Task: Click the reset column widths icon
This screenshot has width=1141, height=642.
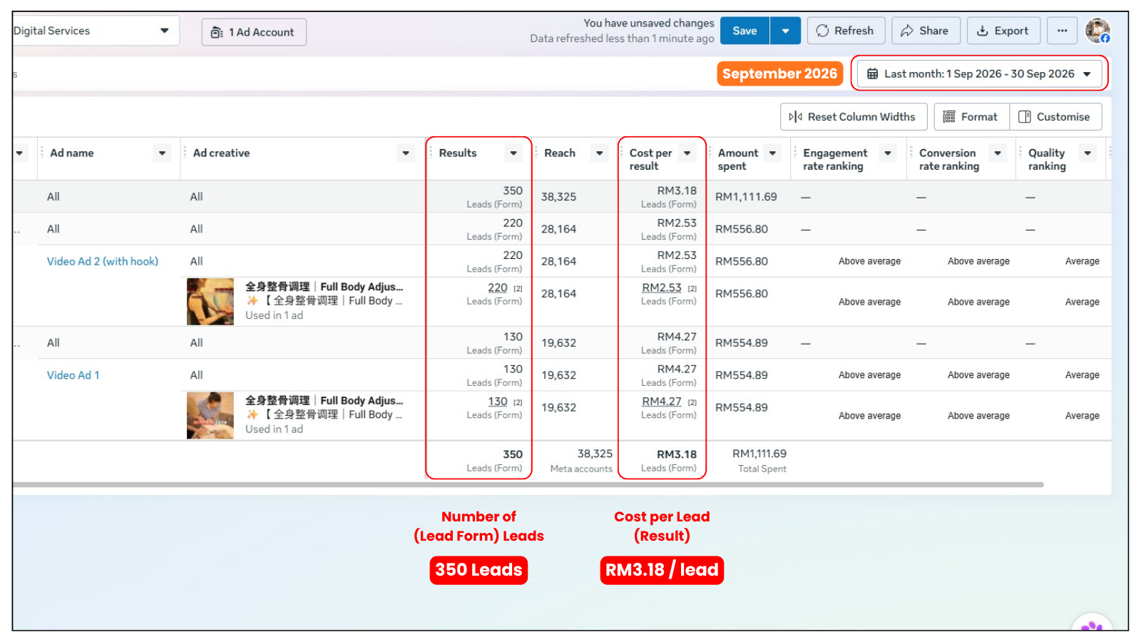Action: coord(796,117)
